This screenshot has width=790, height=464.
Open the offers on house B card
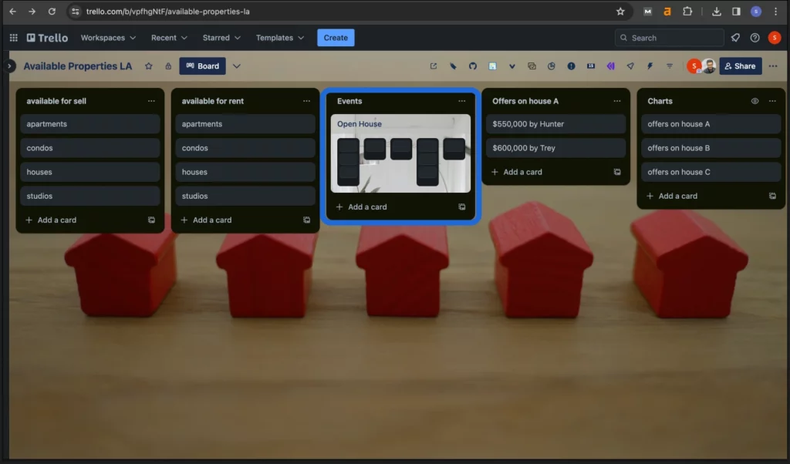[x=711, y=148]
